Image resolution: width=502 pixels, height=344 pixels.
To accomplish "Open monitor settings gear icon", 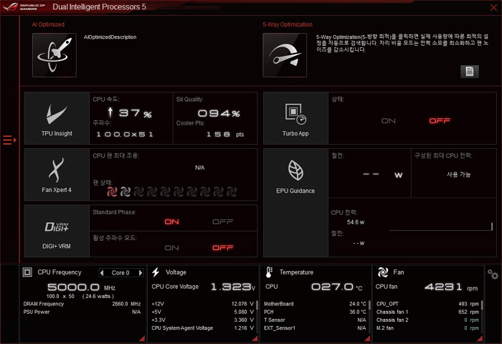I will click(x=493, y=274).
